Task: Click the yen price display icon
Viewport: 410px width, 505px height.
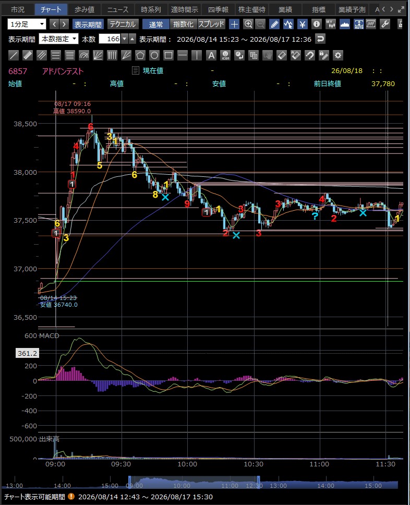Action: [303, 24]
